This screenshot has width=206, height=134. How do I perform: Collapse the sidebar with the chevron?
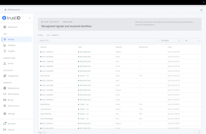point(30,18)
